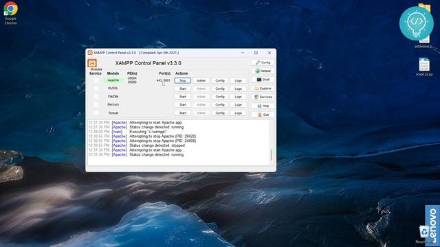This screenshot has width=440, height=247.
Task: Open the Google Chrome desktop shortcut
Action: click(x=11, y=13)
